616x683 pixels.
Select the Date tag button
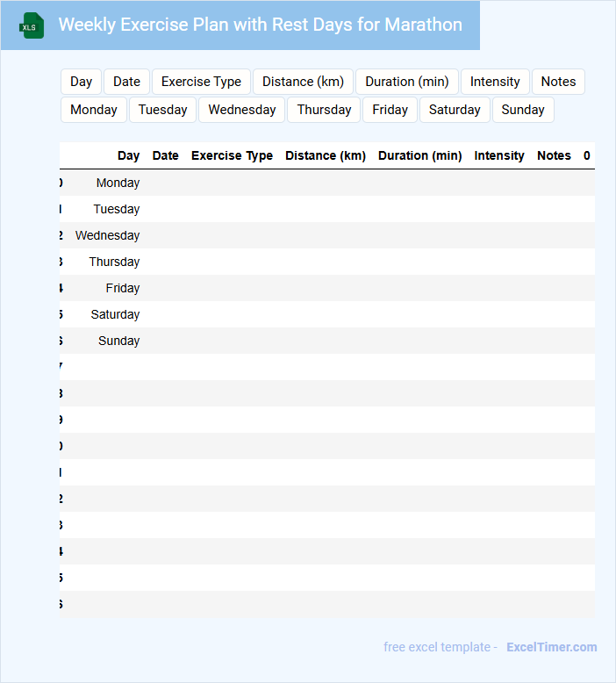[126, 82]
